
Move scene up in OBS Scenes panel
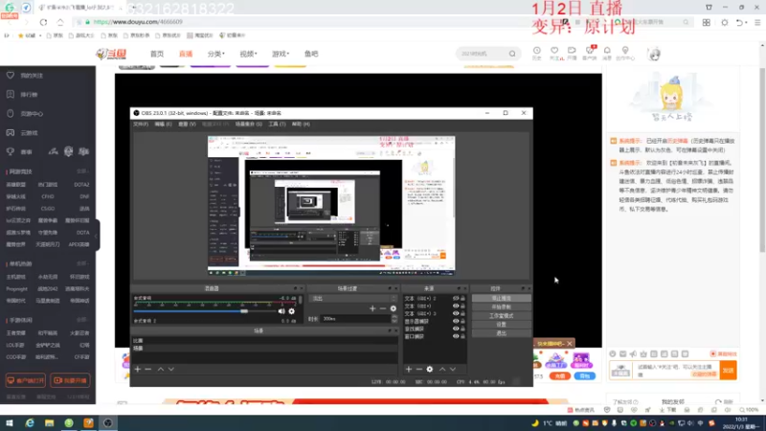click(160, 369)
